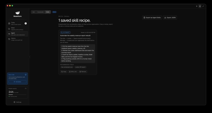Open the Today daily review queue
The width and height of the screenshot is (212, 113).
(x=17, y=23)
